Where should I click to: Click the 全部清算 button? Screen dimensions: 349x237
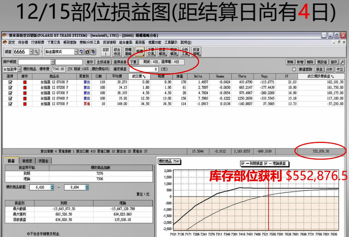coord(103,62)
